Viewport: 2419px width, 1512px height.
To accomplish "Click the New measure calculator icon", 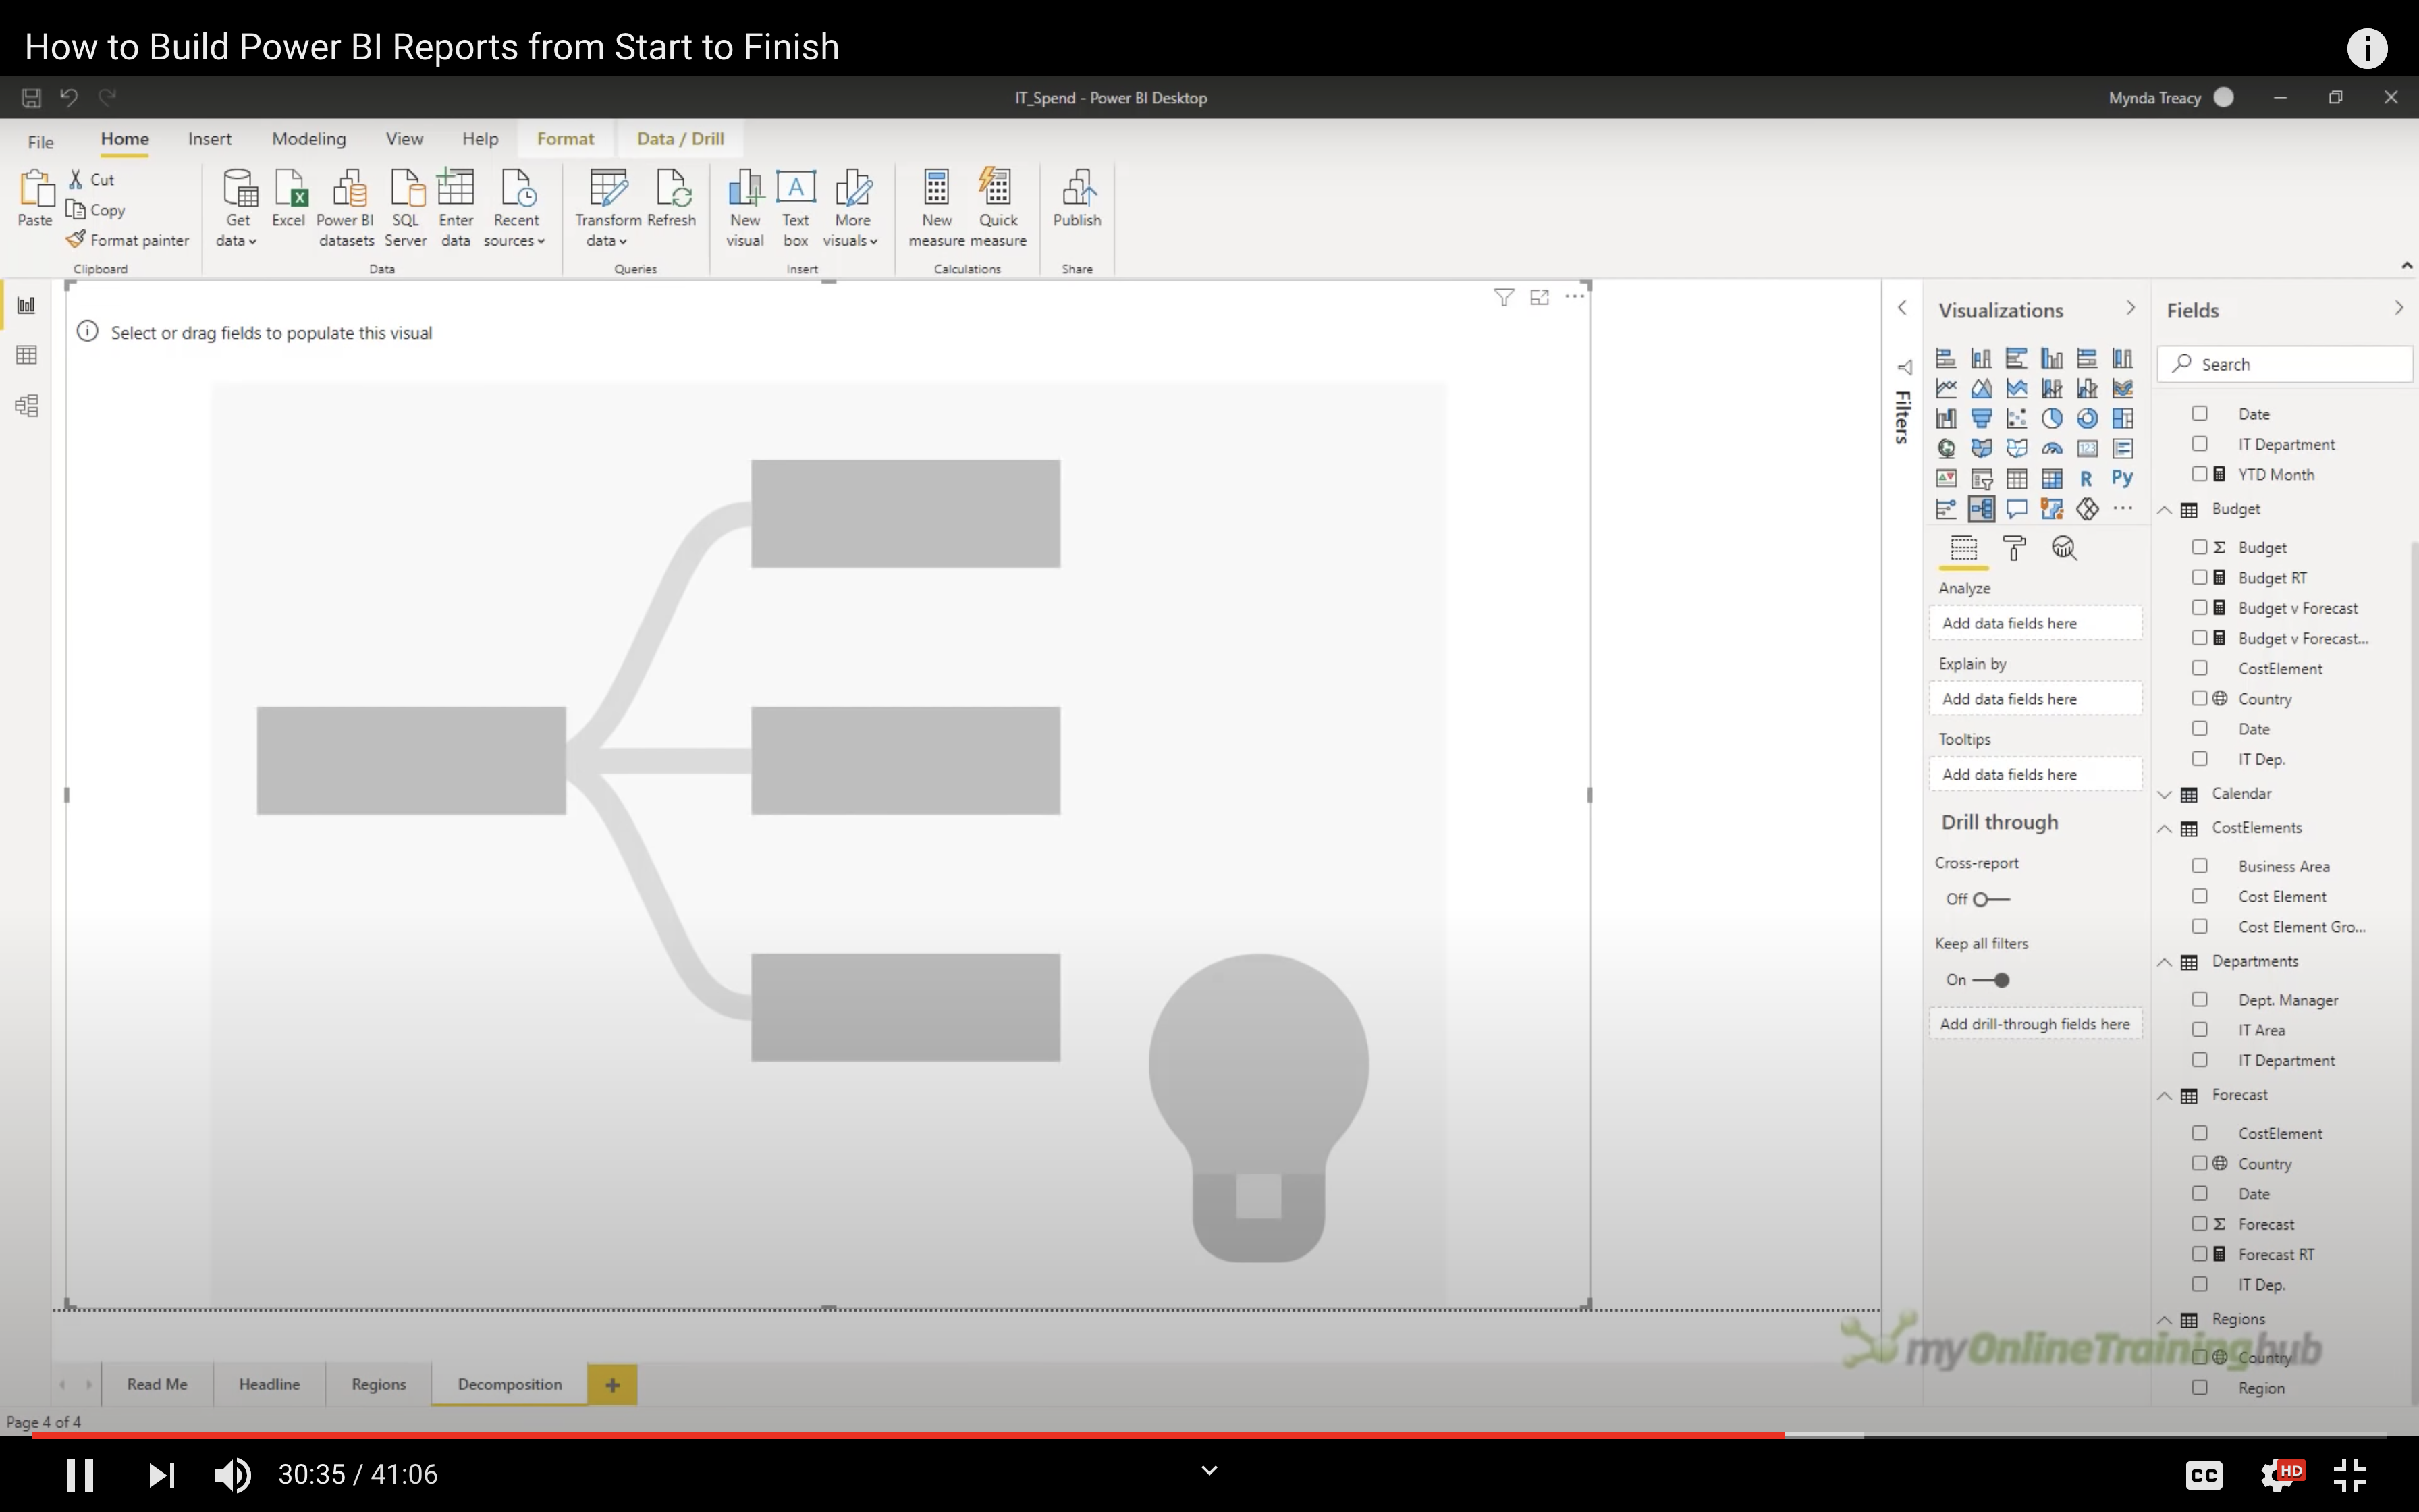I will [935, 188].
